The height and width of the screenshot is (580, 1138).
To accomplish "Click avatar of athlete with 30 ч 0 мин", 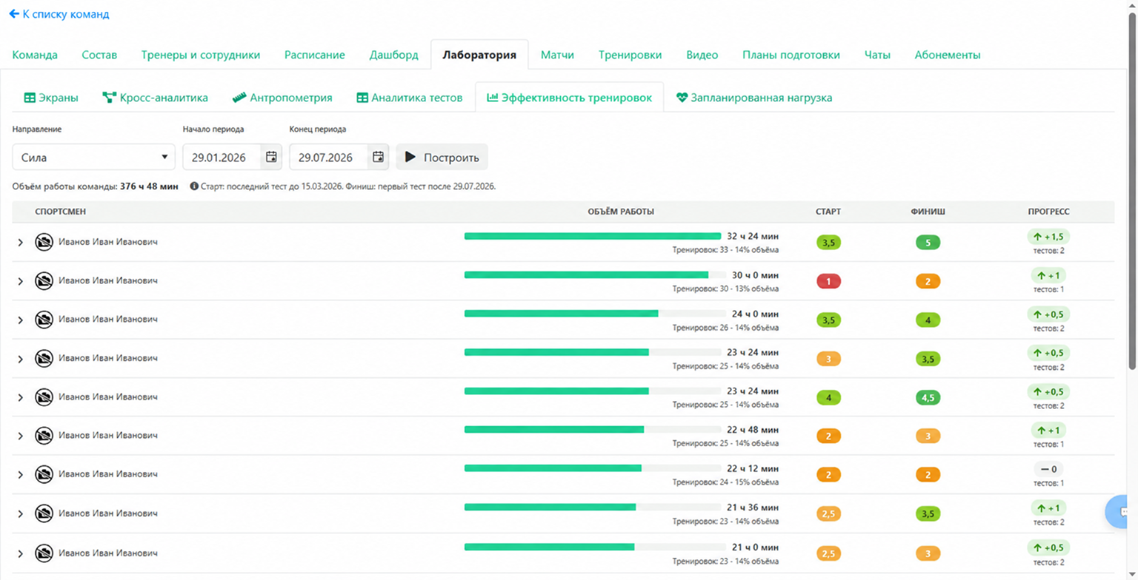I will coord(44,281).
